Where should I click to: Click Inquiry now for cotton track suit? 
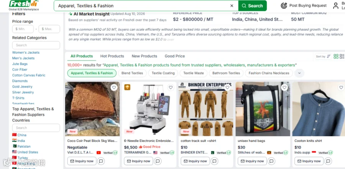195,161
